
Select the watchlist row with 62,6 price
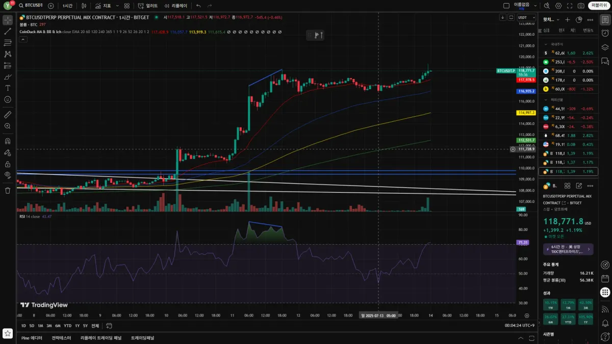point(569,53)
